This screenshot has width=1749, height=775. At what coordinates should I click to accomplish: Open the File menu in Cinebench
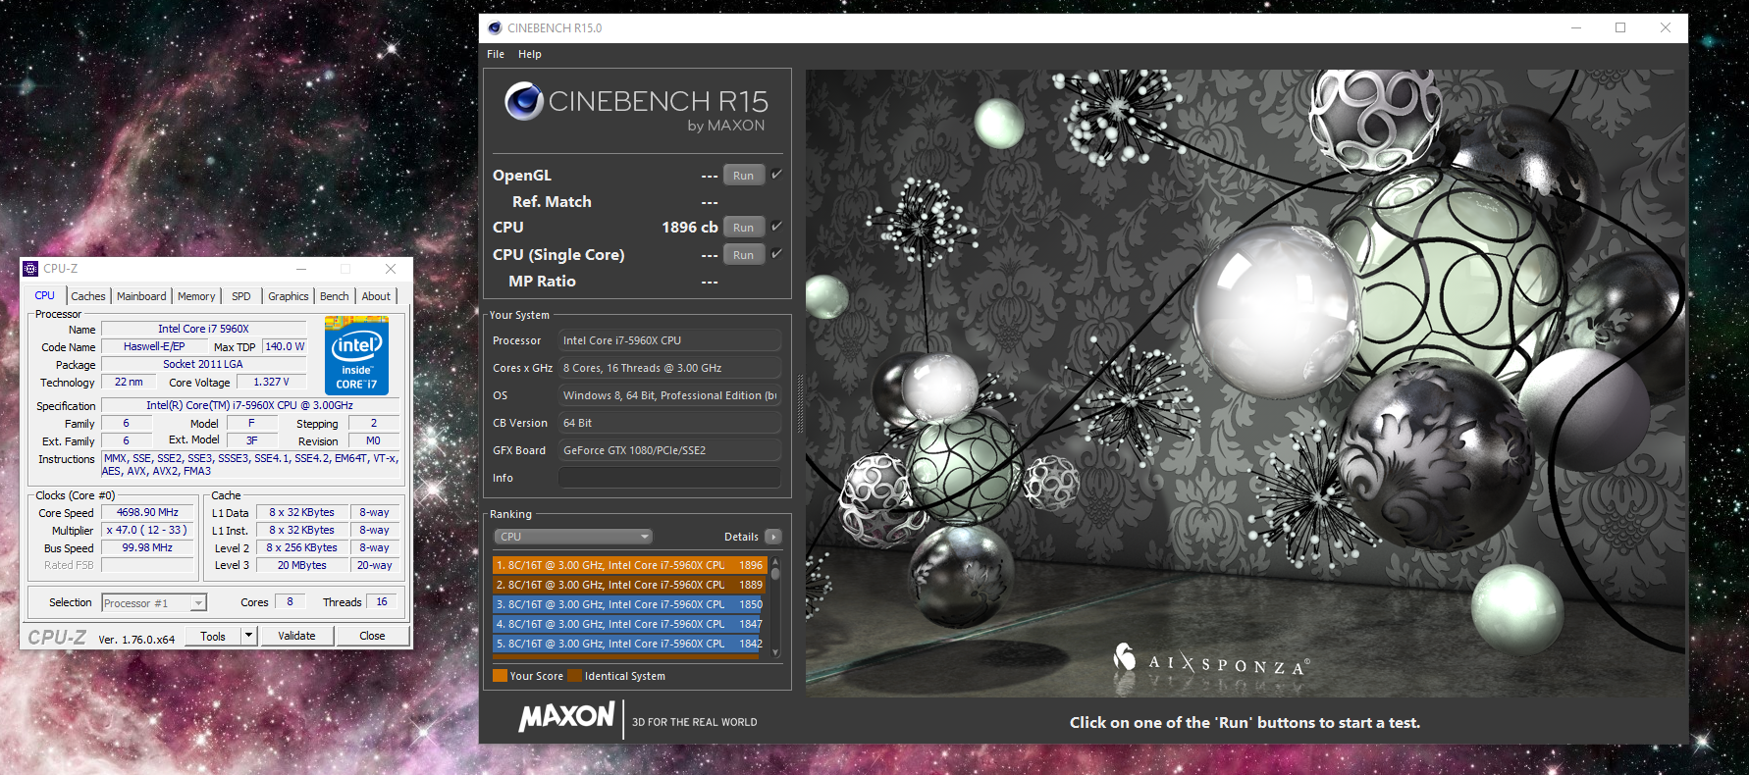pyautogui.click(x=496, y=54)
